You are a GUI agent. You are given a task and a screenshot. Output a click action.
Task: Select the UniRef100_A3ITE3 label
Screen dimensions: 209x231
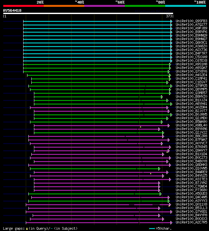[191, 179]
